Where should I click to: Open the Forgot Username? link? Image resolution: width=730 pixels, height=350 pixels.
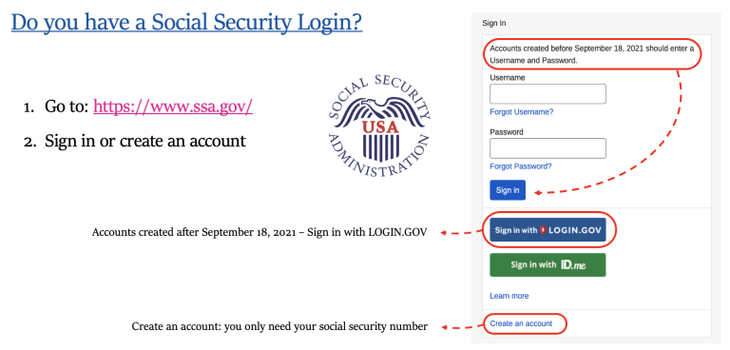tap(522, 112)
